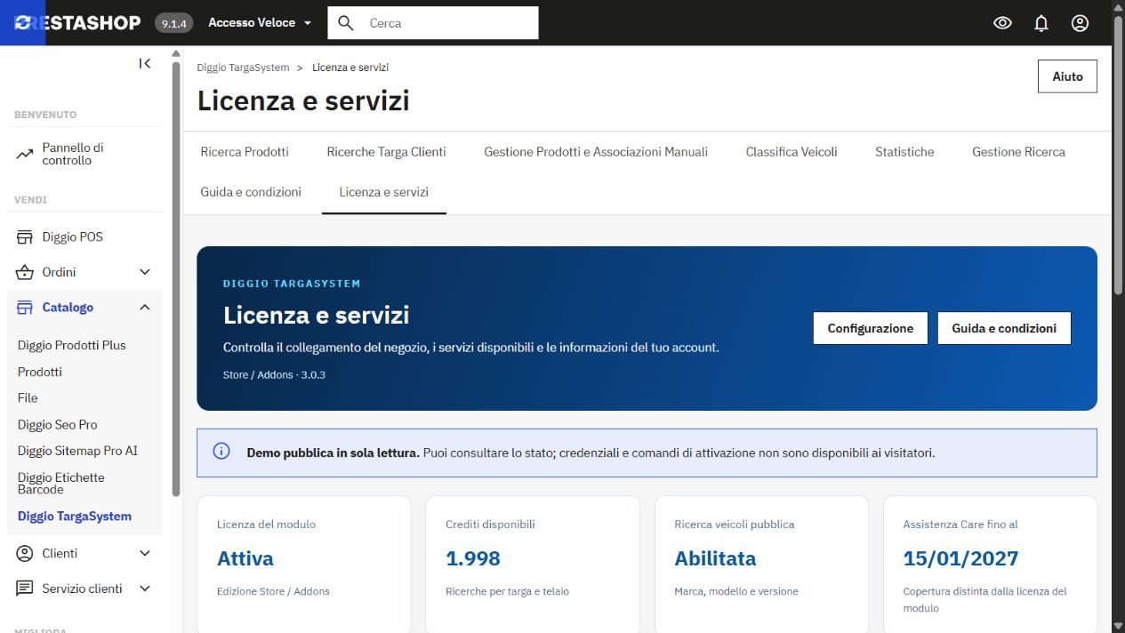Click the Servizio clienti chat icon

[25, 589]
